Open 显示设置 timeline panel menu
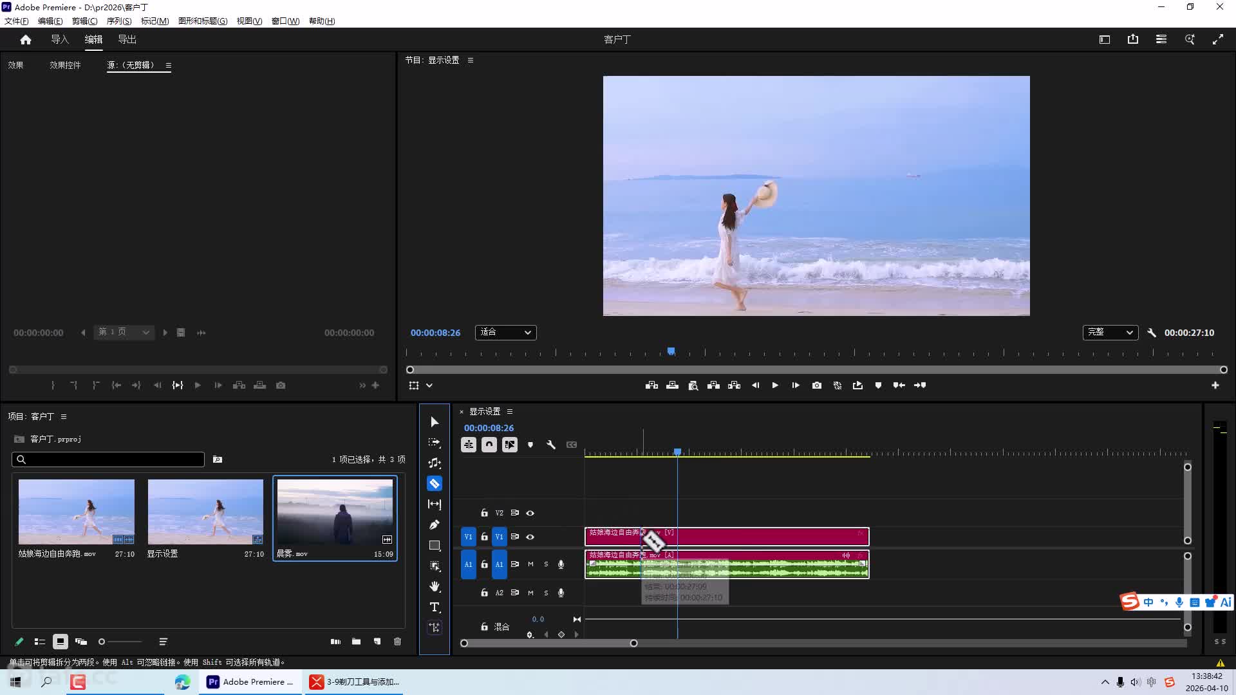 click(x=510, y=412)
